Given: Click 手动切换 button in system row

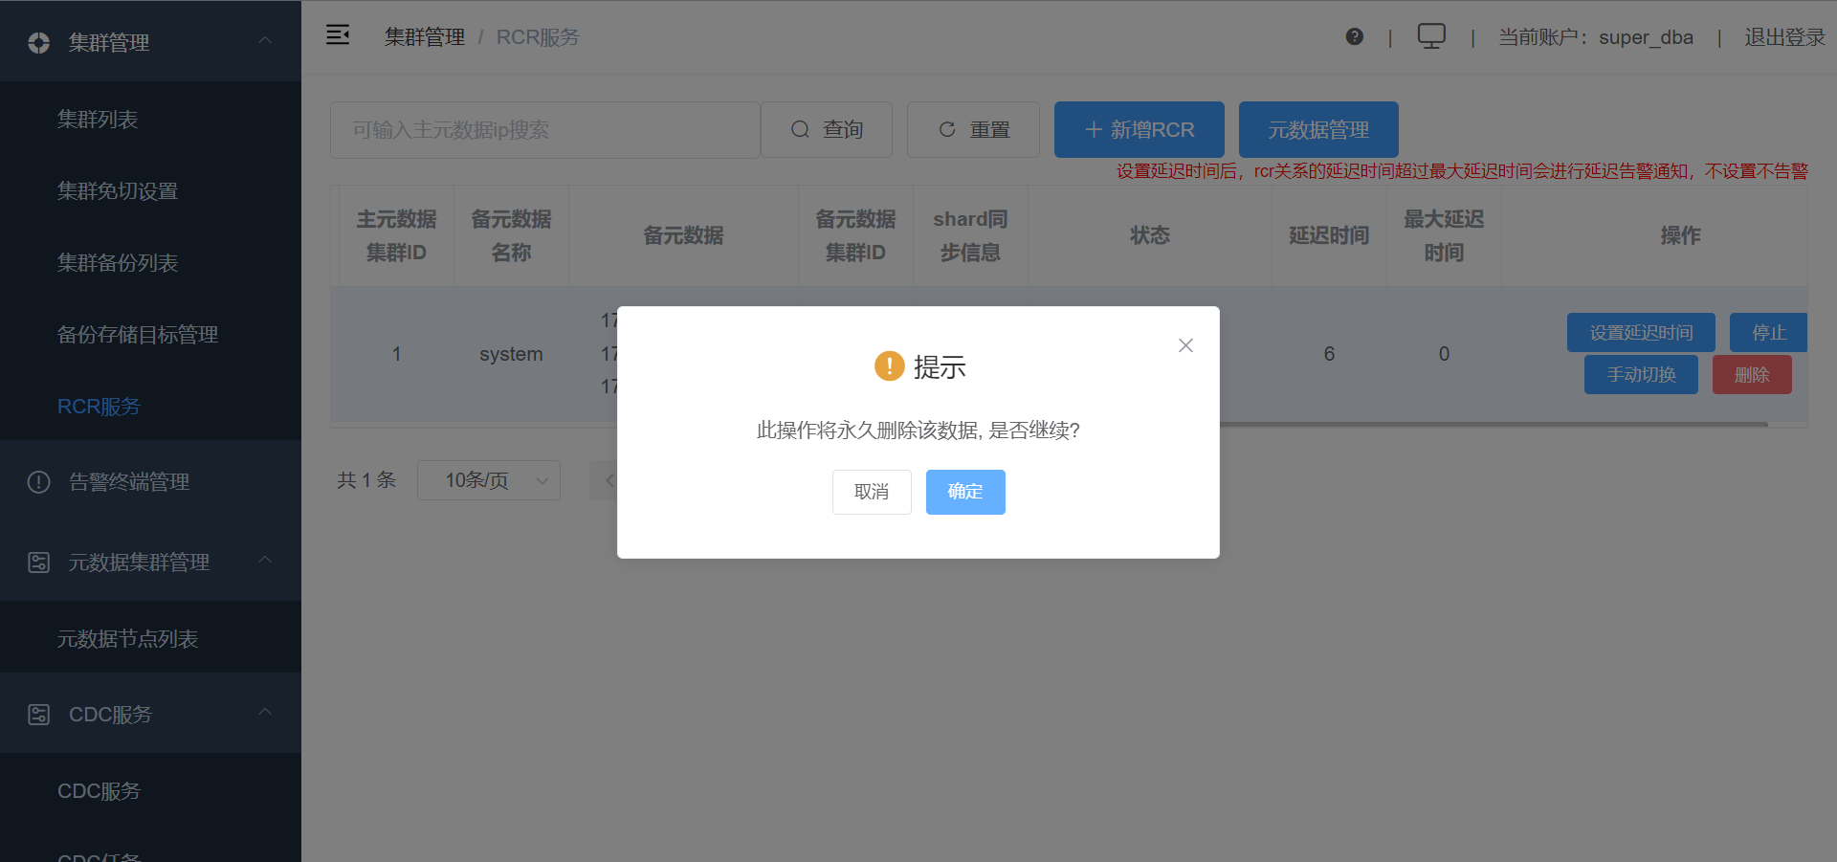Looking at the screenshot, I should point(1641,374).
